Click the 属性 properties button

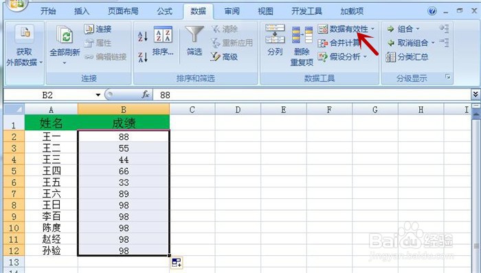pyautogui.click(x=98, y=43)
